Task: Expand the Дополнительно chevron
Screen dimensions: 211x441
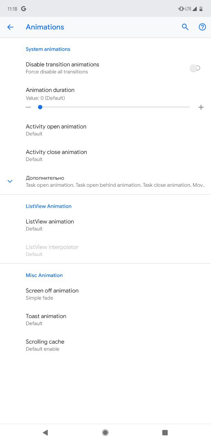Action: (x=10, y=181)
